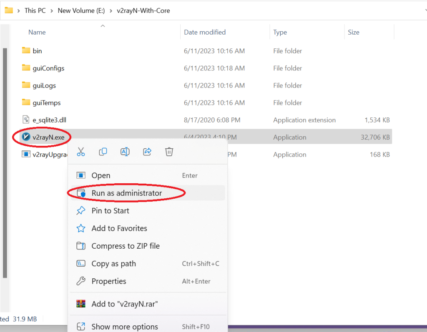Select Run as administrator
Image resolution: width=427 pixels, height=332 pixels.
pos(126,193)
